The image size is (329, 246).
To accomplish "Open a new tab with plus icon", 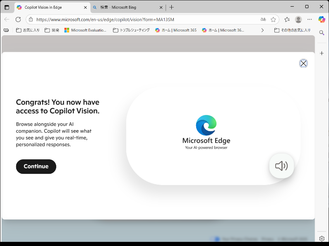I will pyautogui.click(x=171, y=7).
